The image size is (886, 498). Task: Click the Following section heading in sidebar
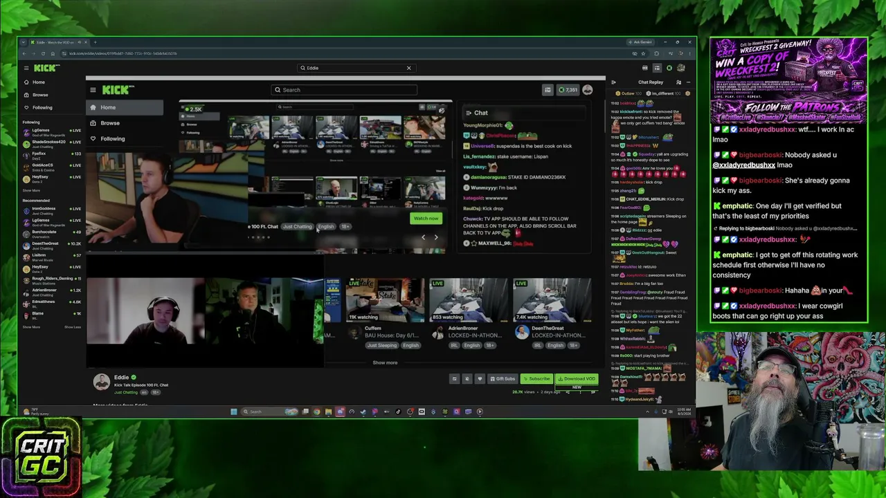point(30,122)
